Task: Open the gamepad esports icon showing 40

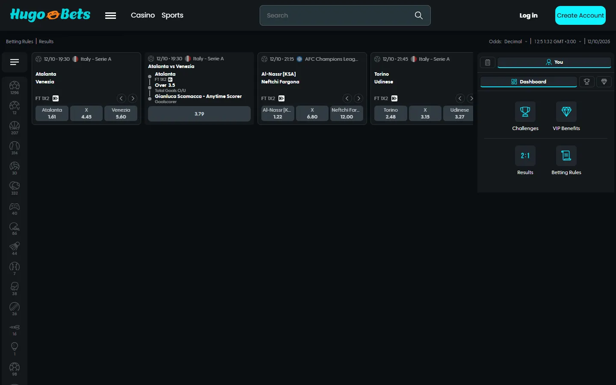Action: point(15,208)
